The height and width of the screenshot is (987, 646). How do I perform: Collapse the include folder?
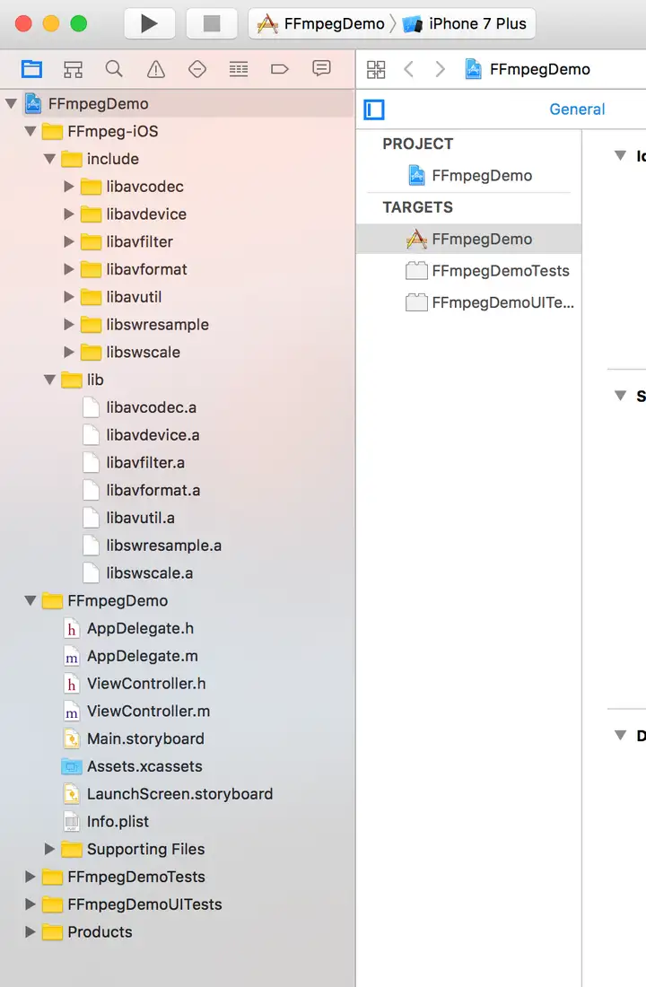49,159
